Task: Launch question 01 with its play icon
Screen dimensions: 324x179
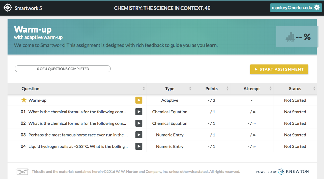Action: (x=139, y=112)
